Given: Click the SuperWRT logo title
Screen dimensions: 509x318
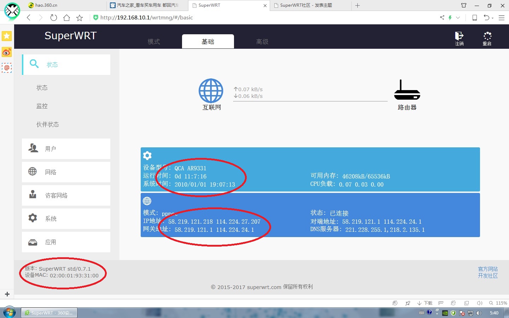Looking at the screenshot, I should point(70,36).
